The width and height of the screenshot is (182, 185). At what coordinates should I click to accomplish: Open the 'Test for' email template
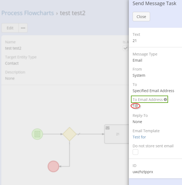pos(139,137)
